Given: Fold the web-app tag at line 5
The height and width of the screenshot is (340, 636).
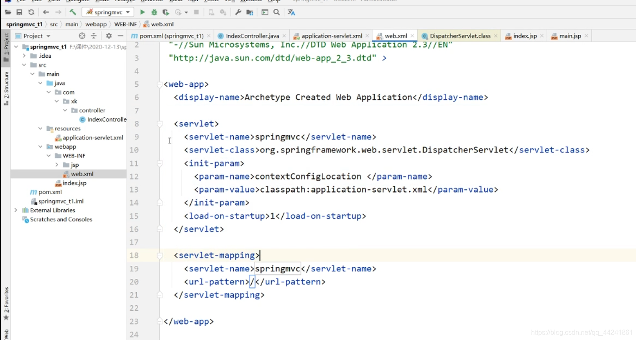Looking at the screenshot, I should [x=160, y=85].
